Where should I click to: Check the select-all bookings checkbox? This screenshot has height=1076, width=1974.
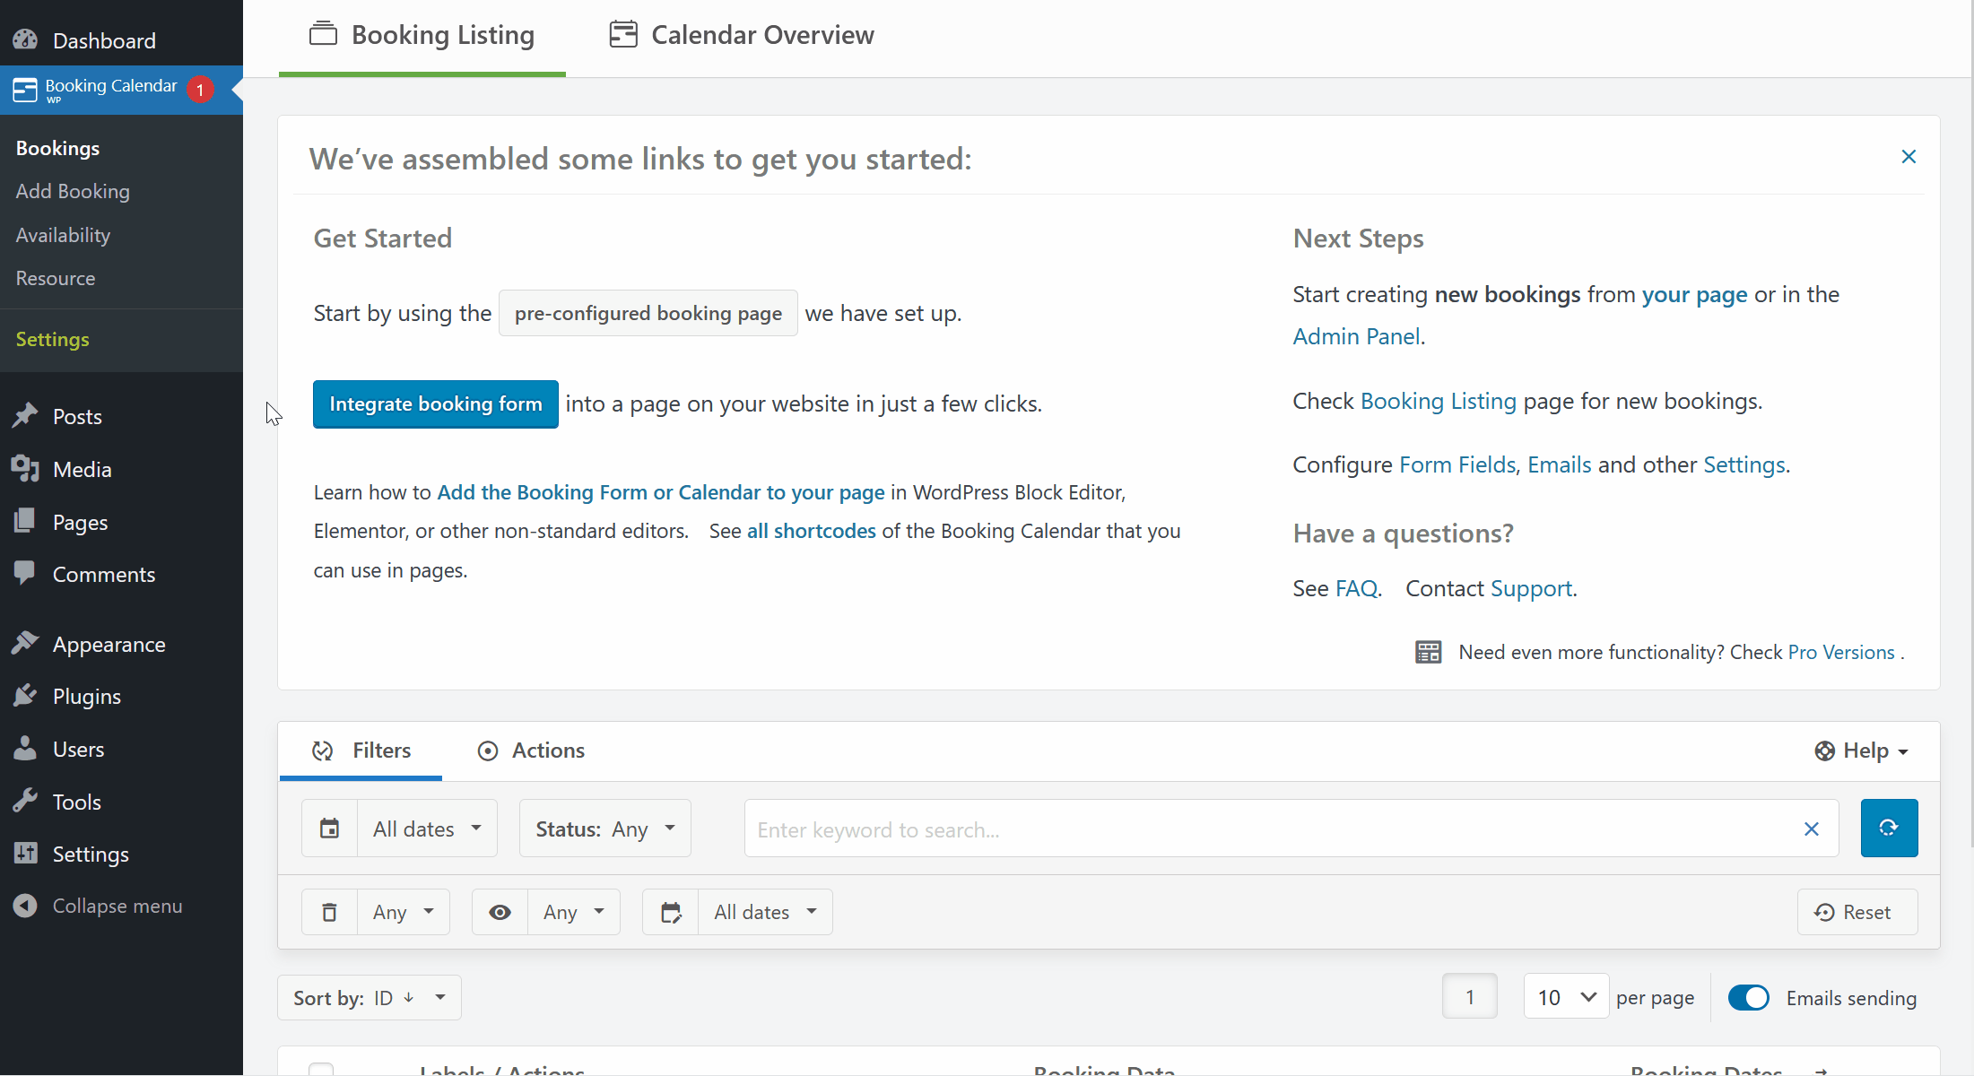pos(322,1068)
